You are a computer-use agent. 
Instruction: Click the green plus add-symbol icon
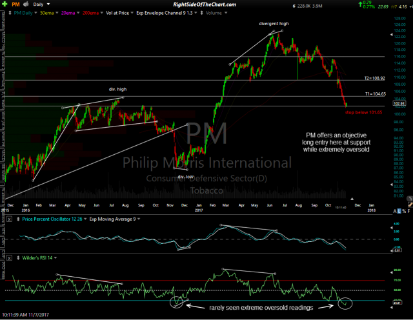pos(5,4)
